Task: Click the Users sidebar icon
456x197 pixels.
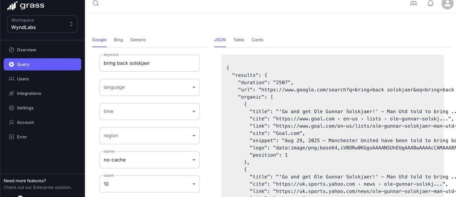Action: click(11, 79)
